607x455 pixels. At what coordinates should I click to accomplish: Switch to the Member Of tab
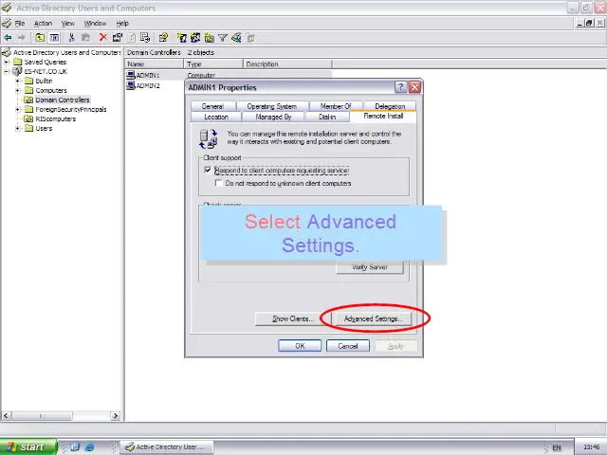336,106
